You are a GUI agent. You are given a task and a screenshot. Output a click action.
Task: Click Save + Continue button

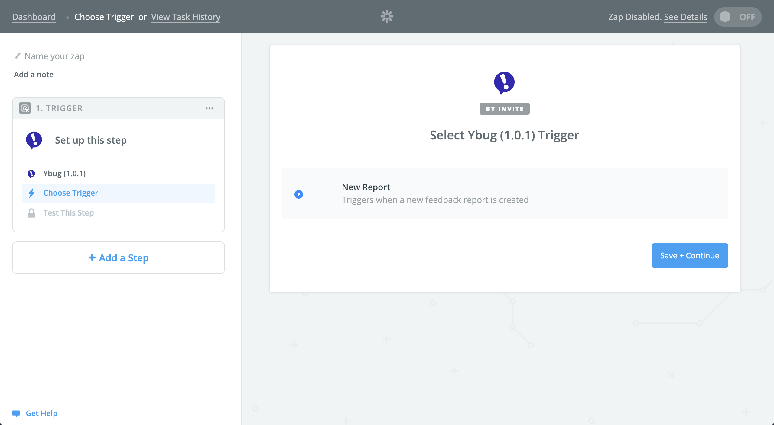[x=690, y=256]
